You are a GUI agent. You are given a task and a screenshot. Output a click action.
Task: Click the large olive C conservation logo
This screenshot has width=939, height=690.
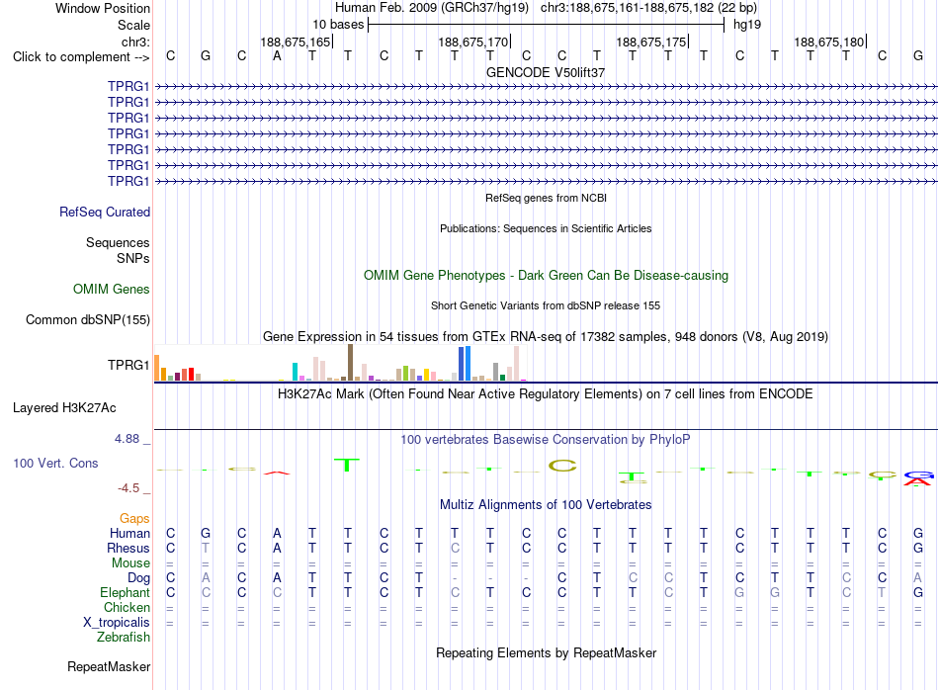(562, 466)
